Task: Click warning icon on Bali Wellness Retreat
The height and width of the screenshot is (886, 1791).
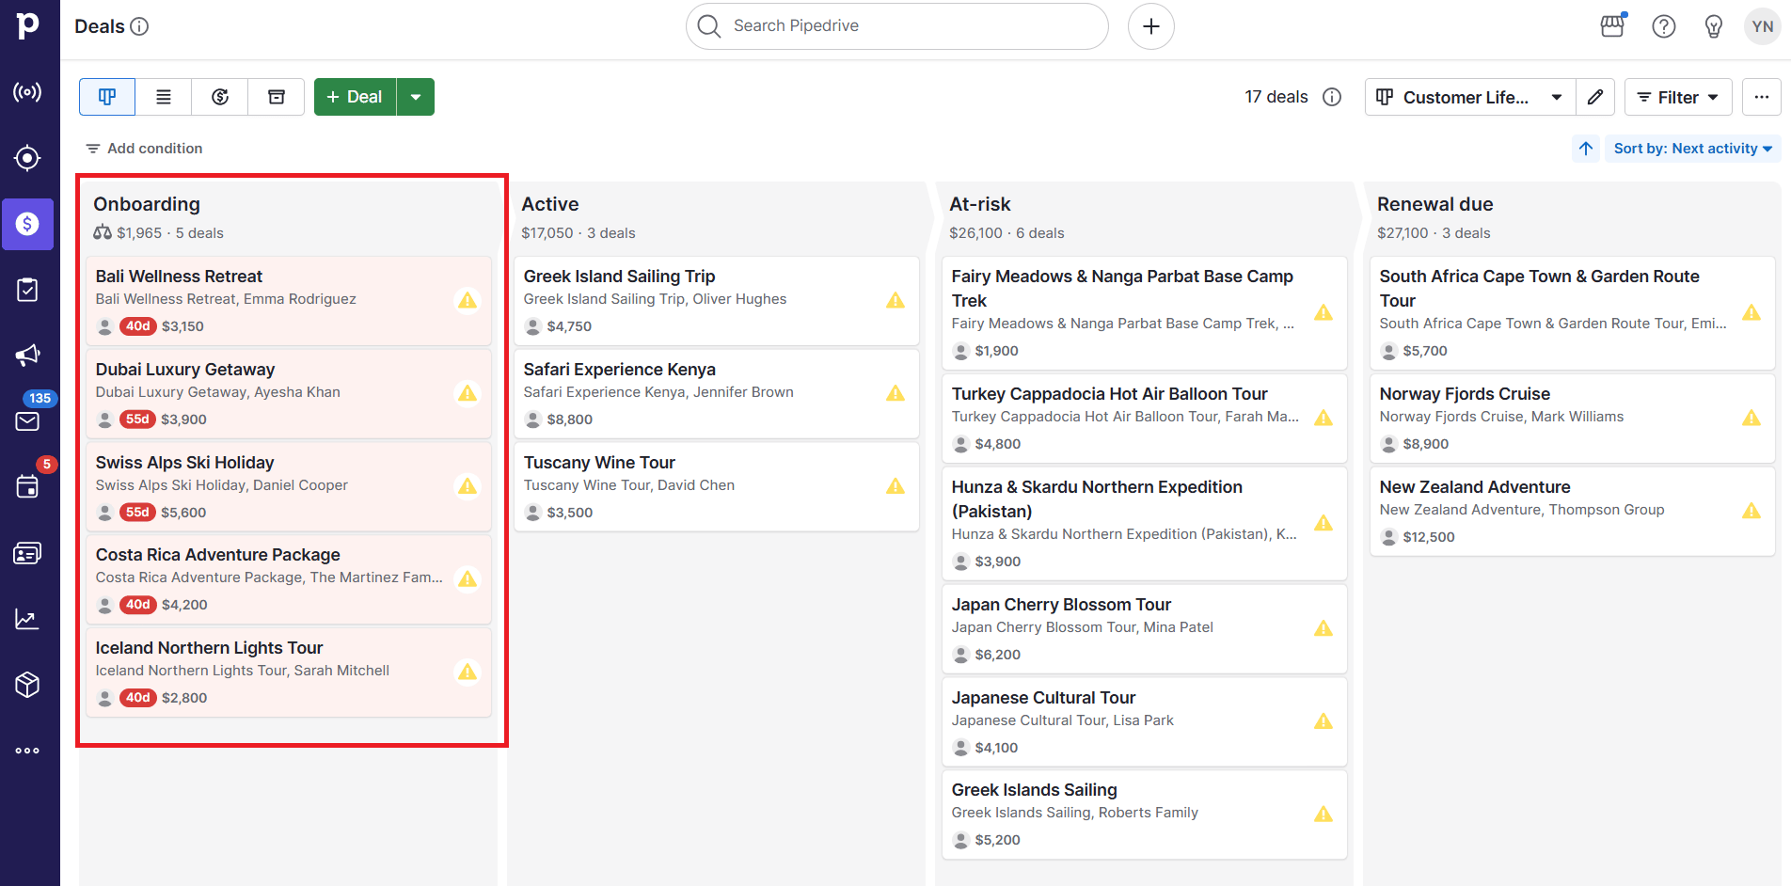Action: [x=468, y=301]
